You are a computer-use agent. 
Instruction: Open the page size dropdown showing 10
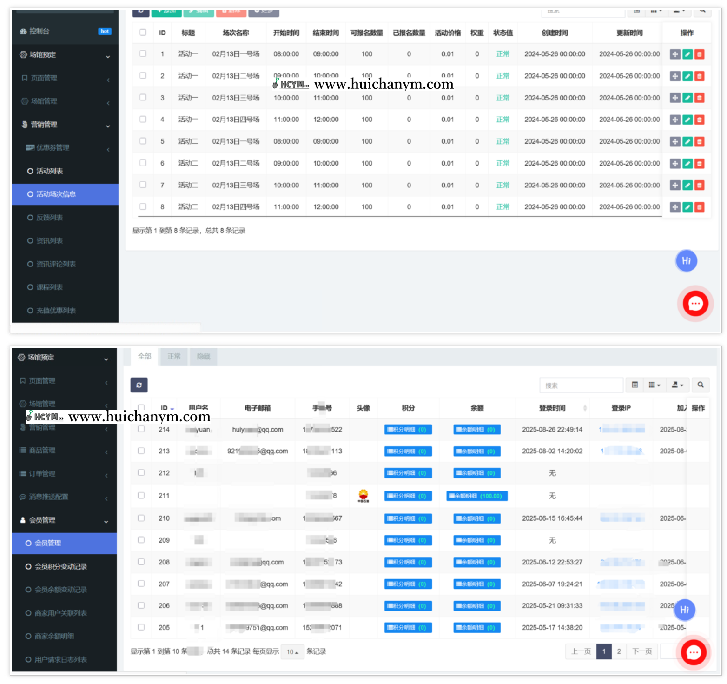click(x=292, y=652)
